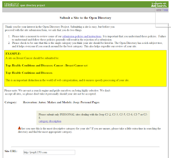The width and height of the screenshot is (171, 158).
Task: Click the dmoz logo in the header
Action: [12, 5]
